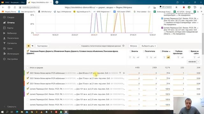Switch to 10662 Входящие mail tab

[13, 2]
